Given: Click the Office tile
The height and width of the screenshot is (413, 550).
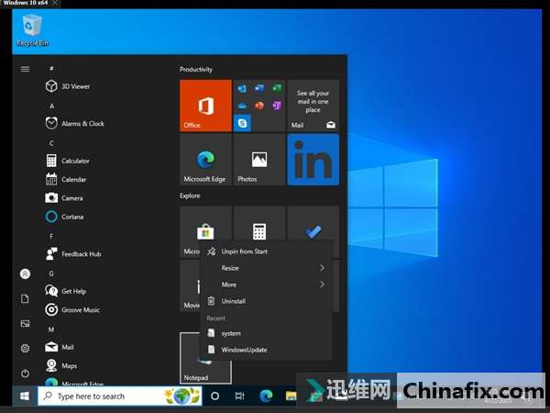Looking at the screenshot, I should point(205,106).
